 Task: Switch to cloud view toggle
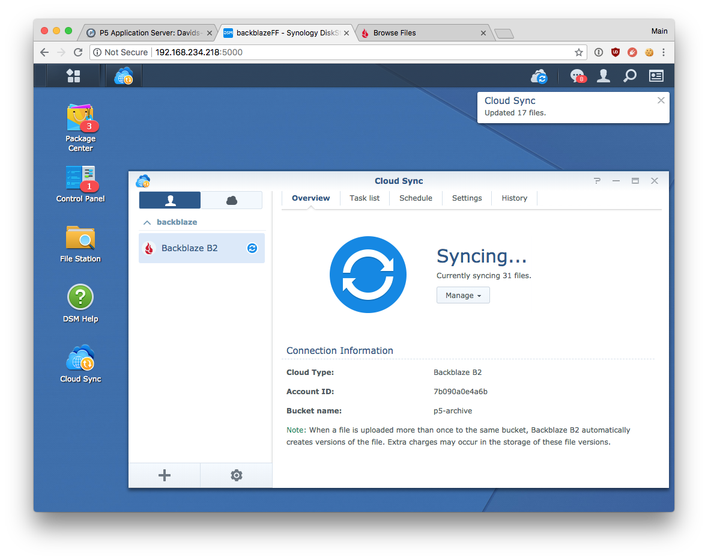pyautogui.click(x=232, y=200)
